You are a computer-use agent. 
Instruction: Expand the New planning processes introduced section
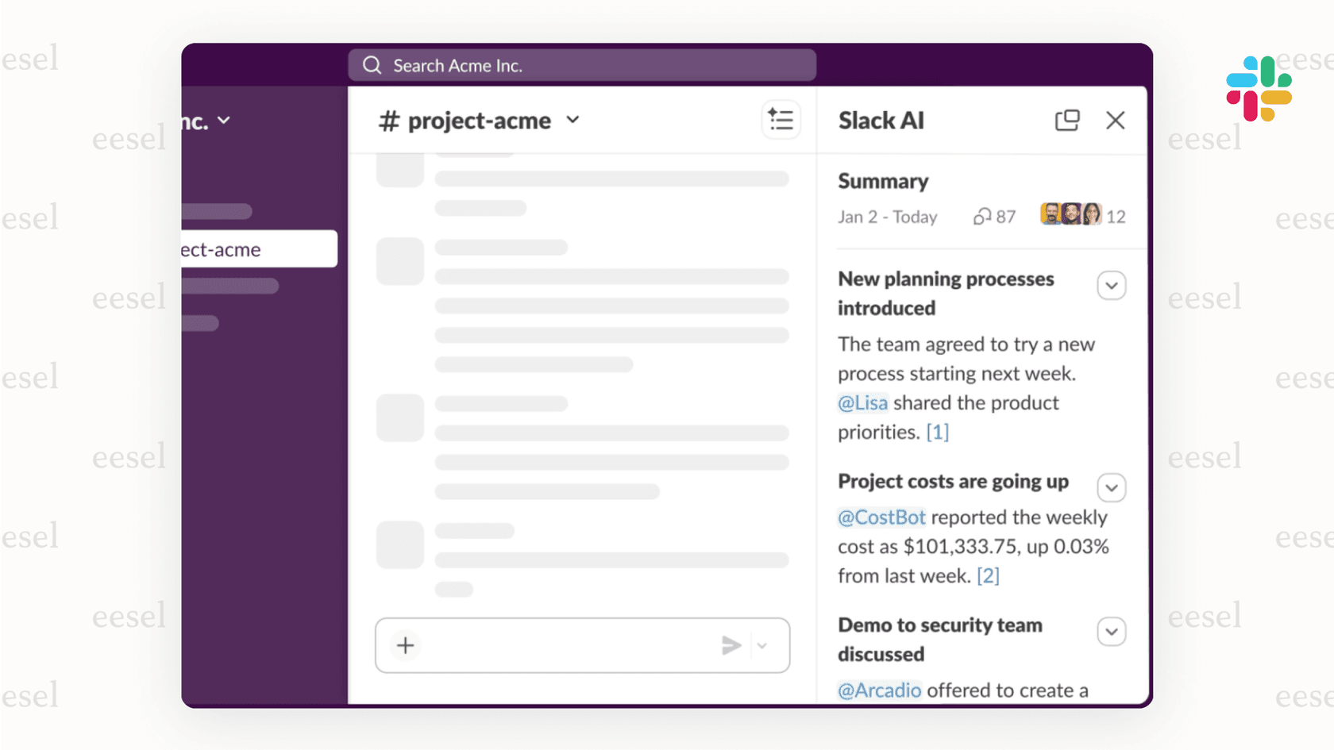(1111, 285)
